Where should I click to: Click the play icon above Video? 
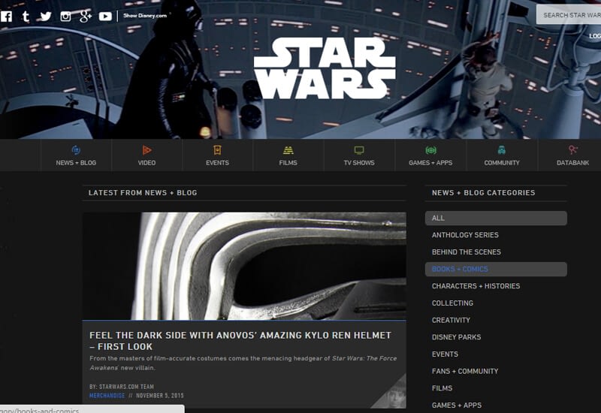click(146, 149)
